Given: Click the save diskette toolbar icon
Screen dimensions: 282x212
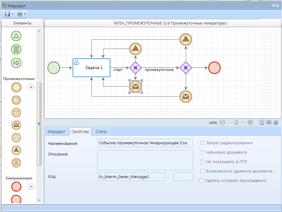Looking at the screenshot, I should point(8,14).
